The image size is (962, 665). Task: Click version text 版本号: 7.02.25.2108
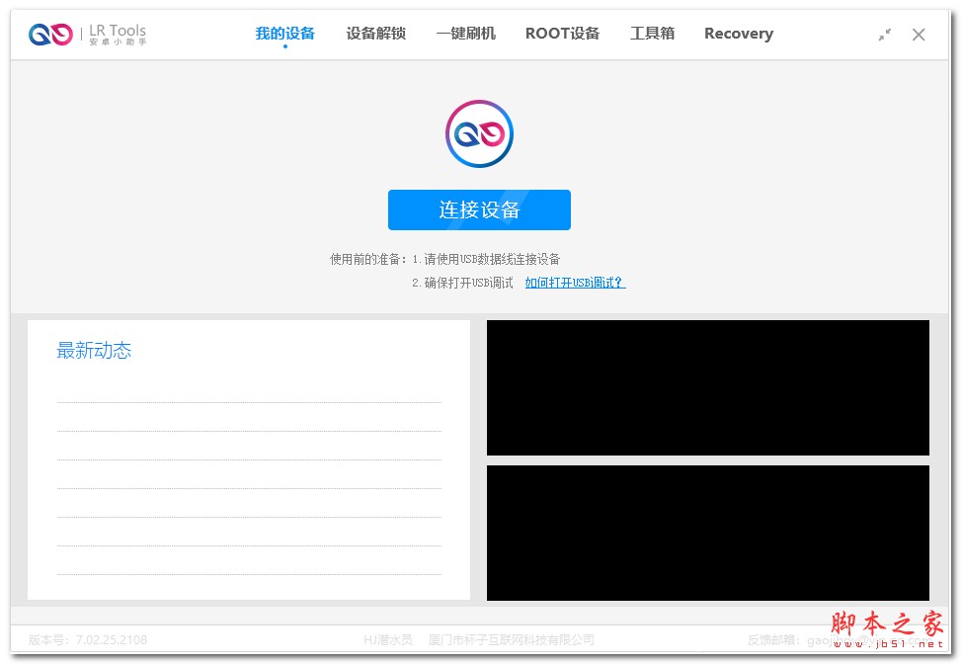(x=88, y=640)
